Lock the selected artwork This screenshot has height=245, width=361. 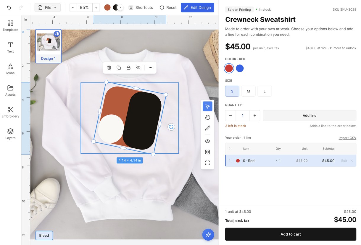coord(128,68)
